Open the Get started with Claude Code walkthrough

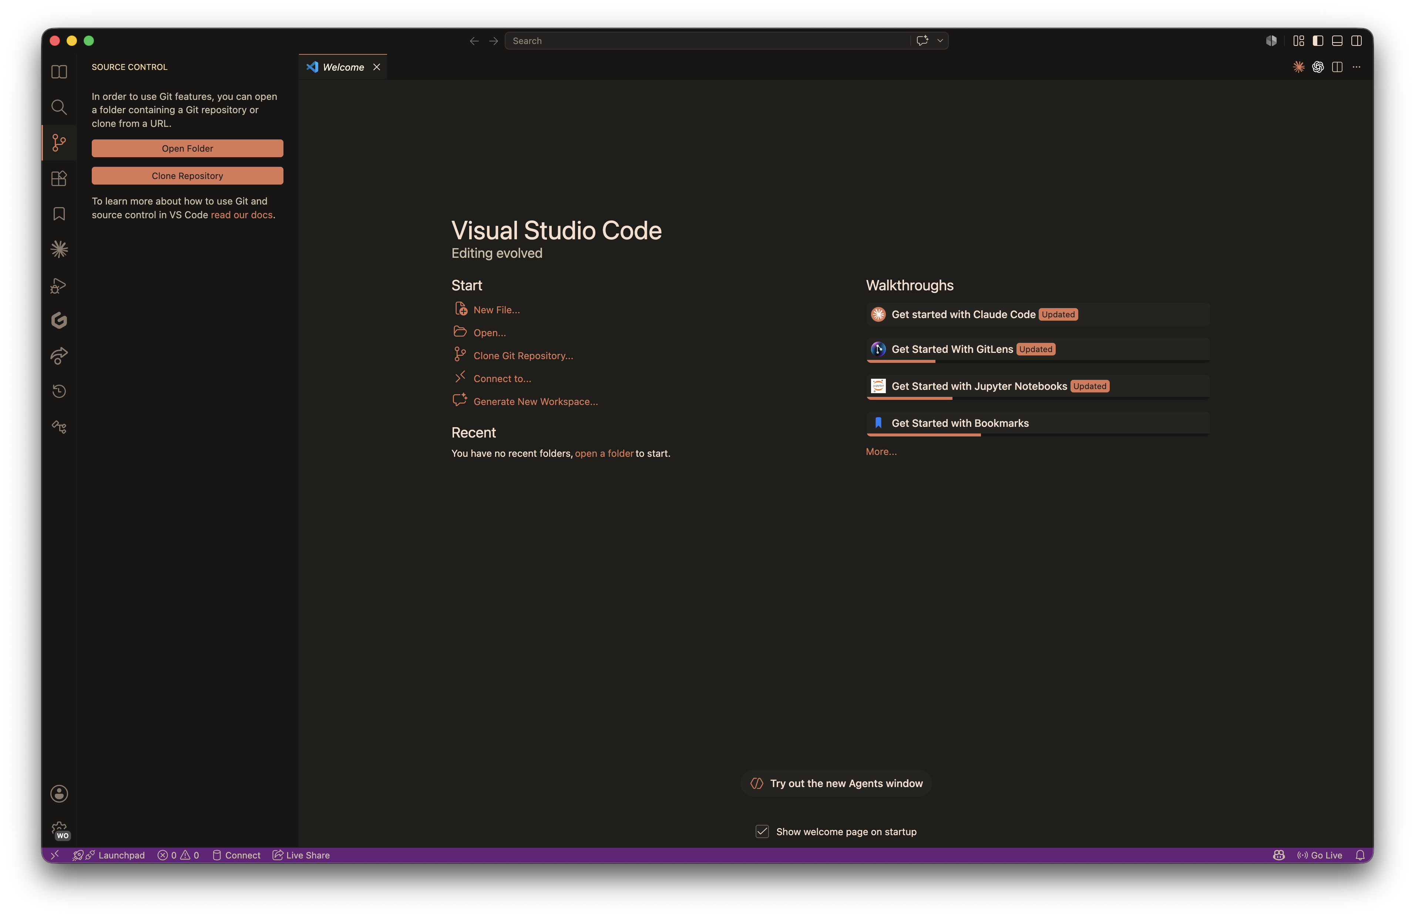pos(1038,314)
